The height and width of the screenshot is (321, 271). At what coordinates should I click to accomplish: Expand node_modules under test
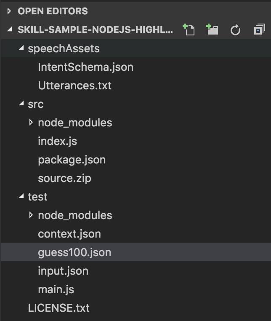pyautogui.click(x=31, y=215)
